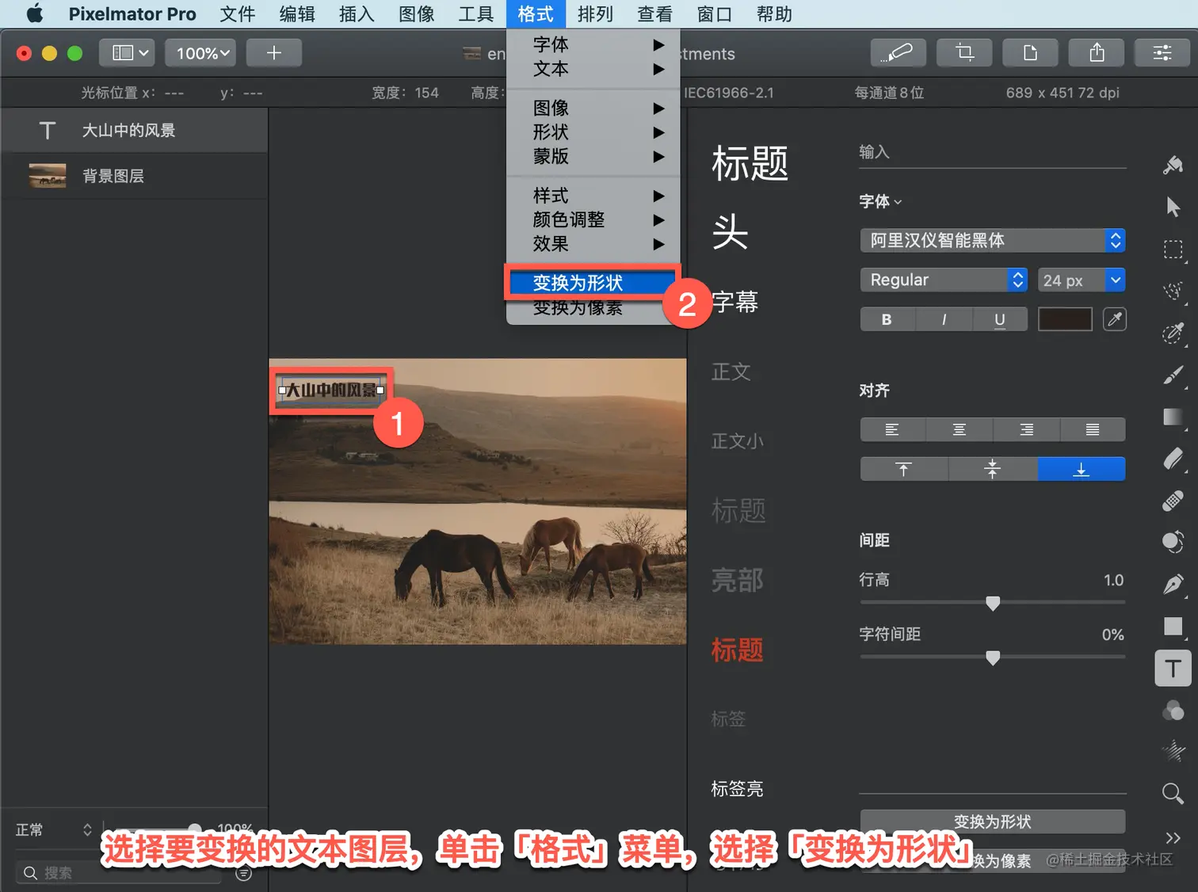Align text to the left

coord(892,429)
